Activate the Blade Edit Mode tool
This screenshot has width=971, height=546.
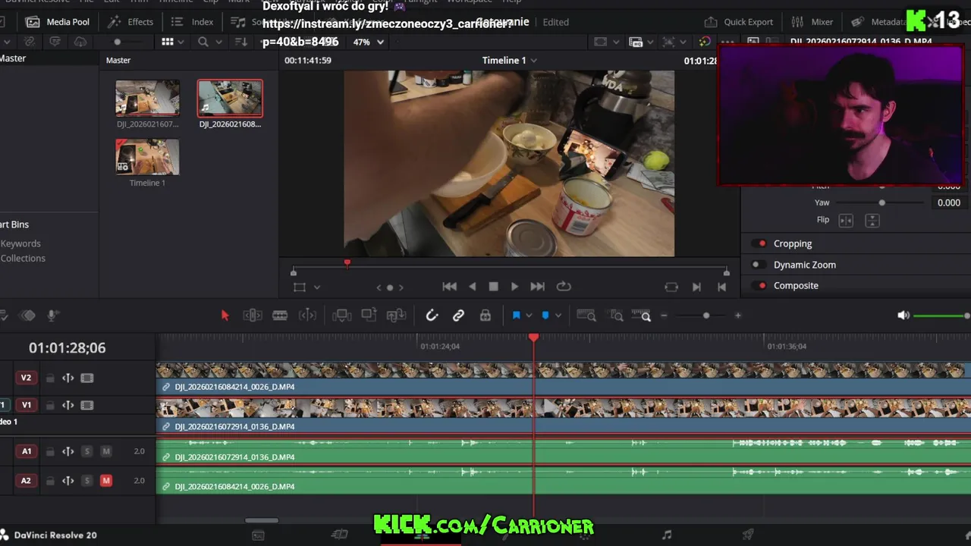[x=280, y=315]
